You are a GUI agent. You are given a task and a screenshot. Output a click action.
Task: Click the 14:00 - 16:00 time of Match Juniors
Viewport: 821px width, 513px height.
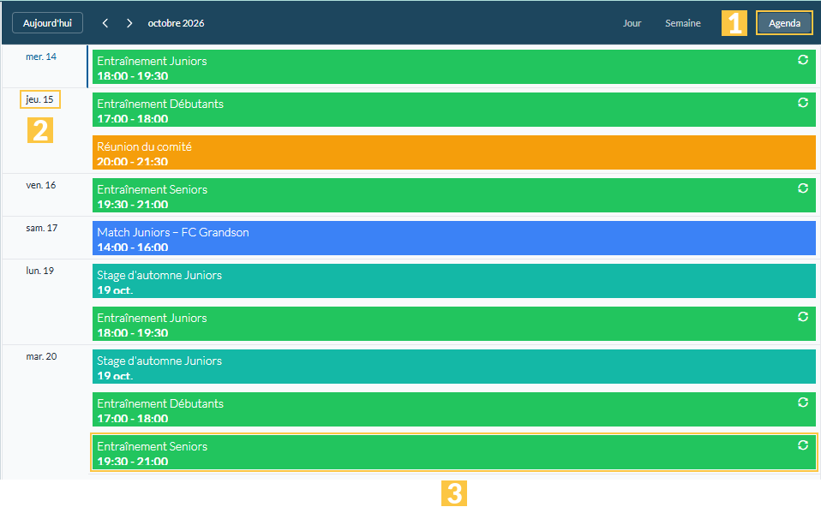coord(133,247)
